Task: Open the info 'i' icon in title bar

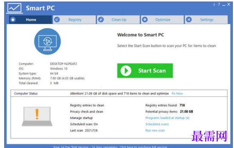Action: 214,4
